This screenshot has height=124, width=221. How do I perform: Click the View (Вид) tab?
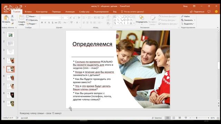tap(115, 12)
